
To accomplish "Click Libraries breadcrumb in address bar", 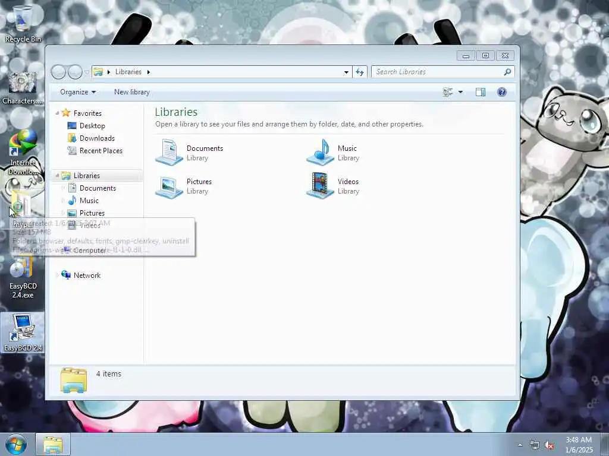I will 128,72.
